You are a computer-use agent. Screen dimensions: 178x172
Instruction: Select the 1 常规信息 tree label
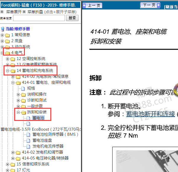click(21, 35)
